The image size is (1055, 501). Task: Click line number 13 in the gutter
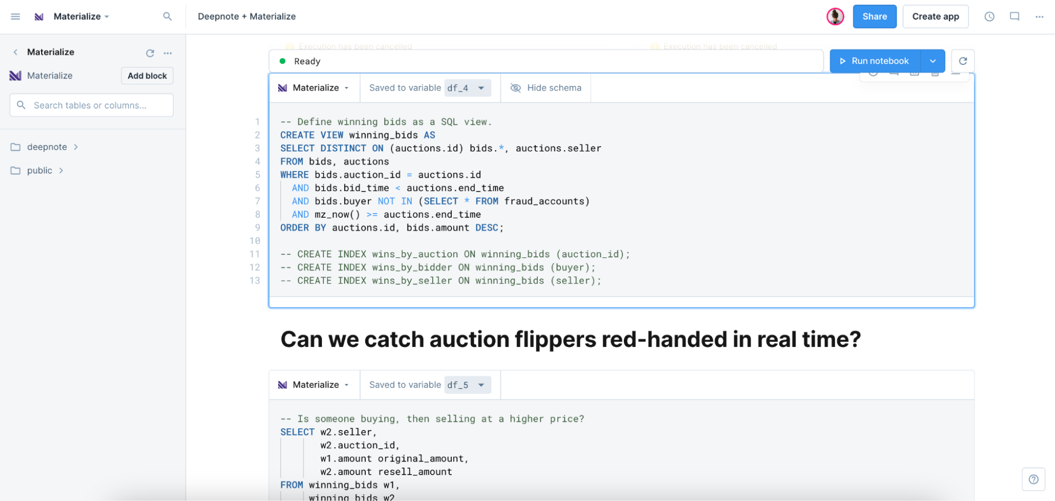(255, 281)
